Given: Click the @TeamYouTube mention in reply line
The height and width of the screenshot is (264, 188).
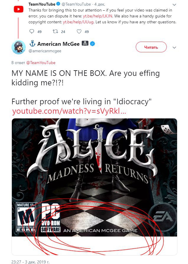Looking at the screenshot, I should (41, 63).
